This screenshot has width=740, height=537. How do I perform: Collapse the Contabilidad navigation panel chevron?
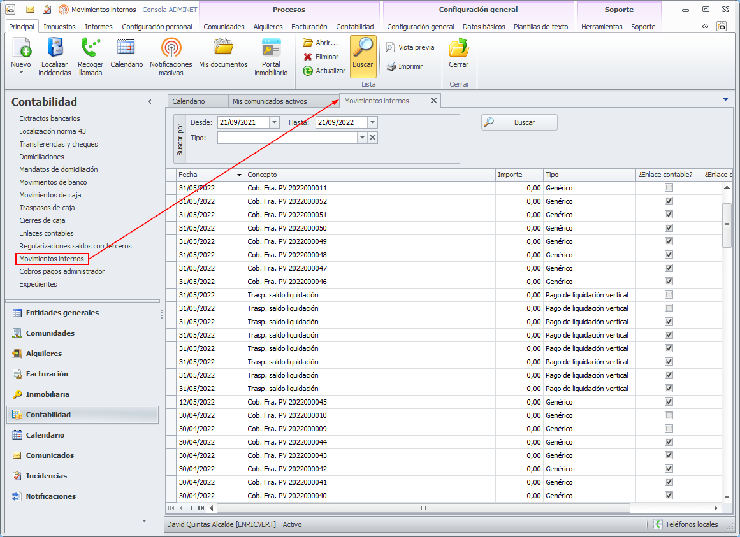pyautogui.click(x=150, y=101)
